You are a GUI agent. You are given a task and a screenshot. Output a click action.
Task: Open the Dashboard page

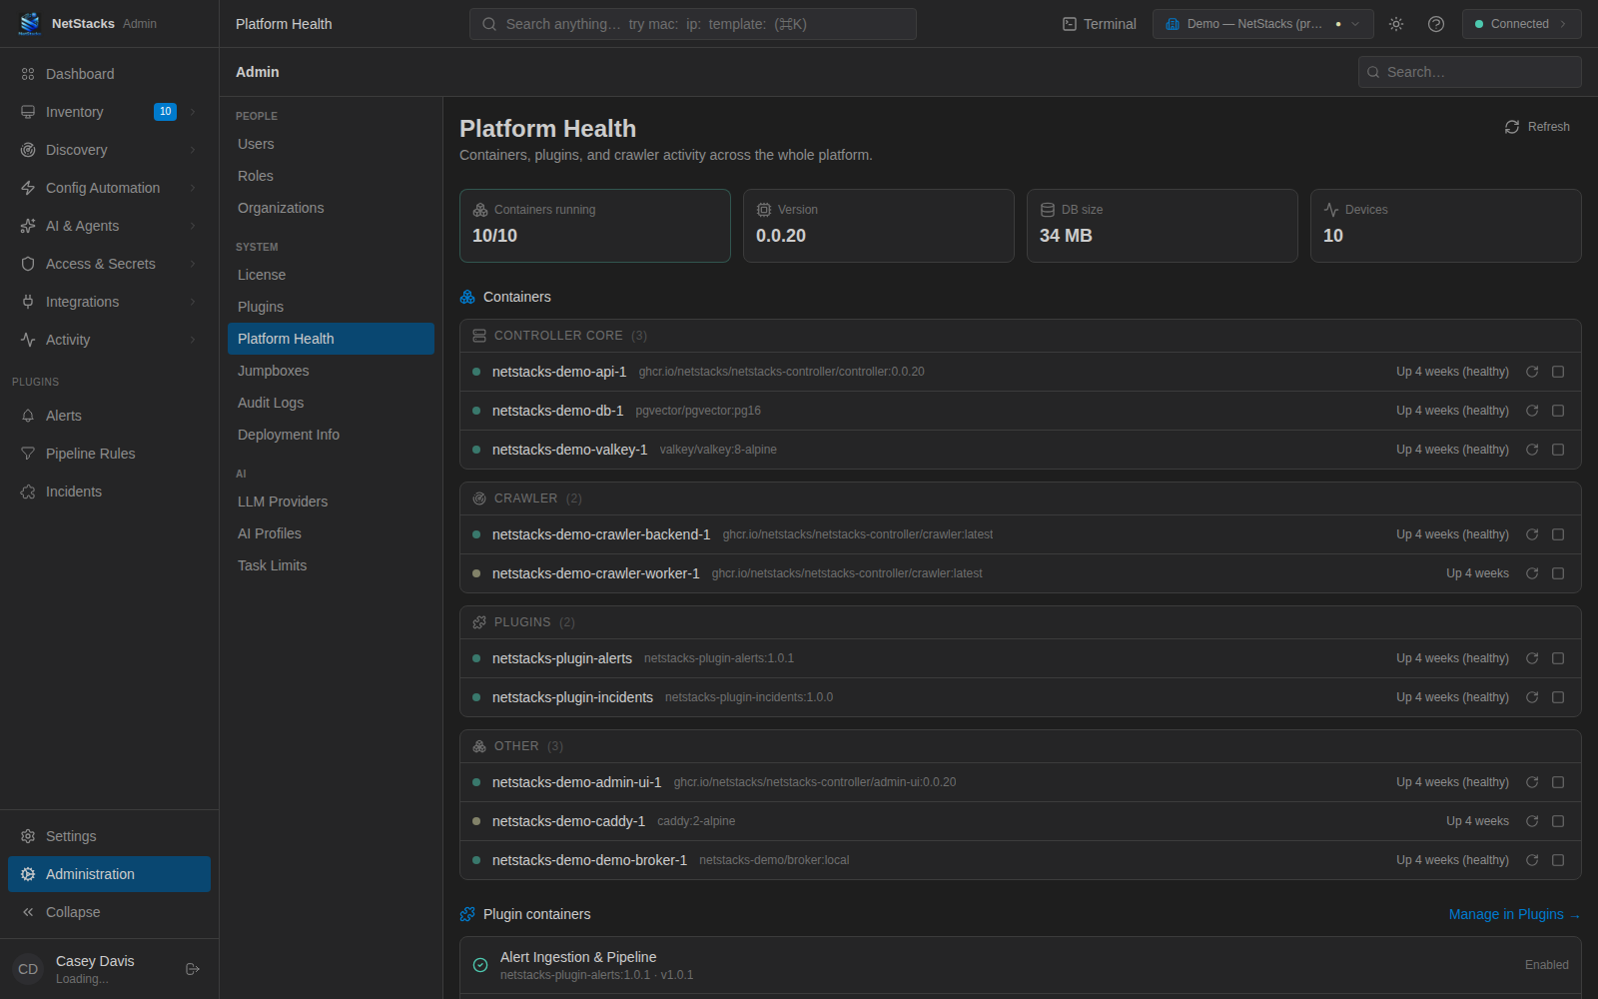(109, 74)
